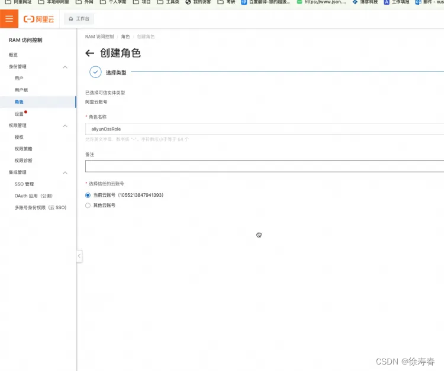Click 角色 breadcrumb link
Screen dimensions: 444x371
click(x=126, y=37)
